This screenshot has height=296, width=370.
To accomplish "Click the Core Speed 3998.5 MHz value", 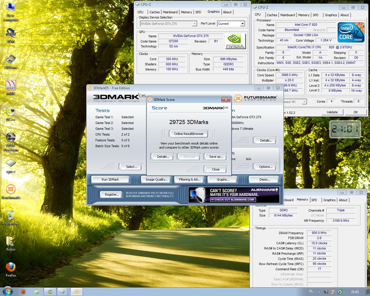I will coord(289,75).
